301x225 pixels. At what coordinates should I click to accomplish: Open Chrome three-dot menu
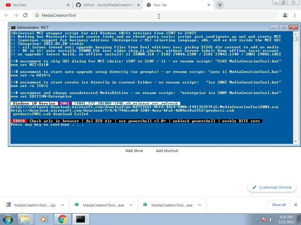pos(295,15)
